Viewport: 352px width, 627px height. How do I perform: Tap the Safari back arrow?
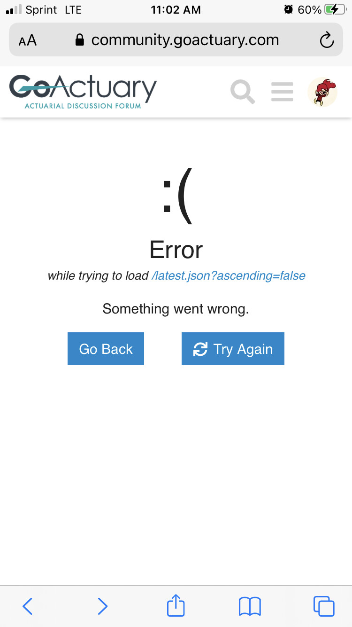pos(28,606)
